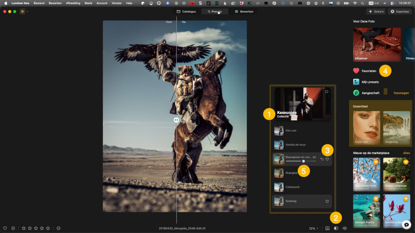Screen dimensions: 415x233
Task: Apply the Cyberpunk preset
Action: [302, 187]
